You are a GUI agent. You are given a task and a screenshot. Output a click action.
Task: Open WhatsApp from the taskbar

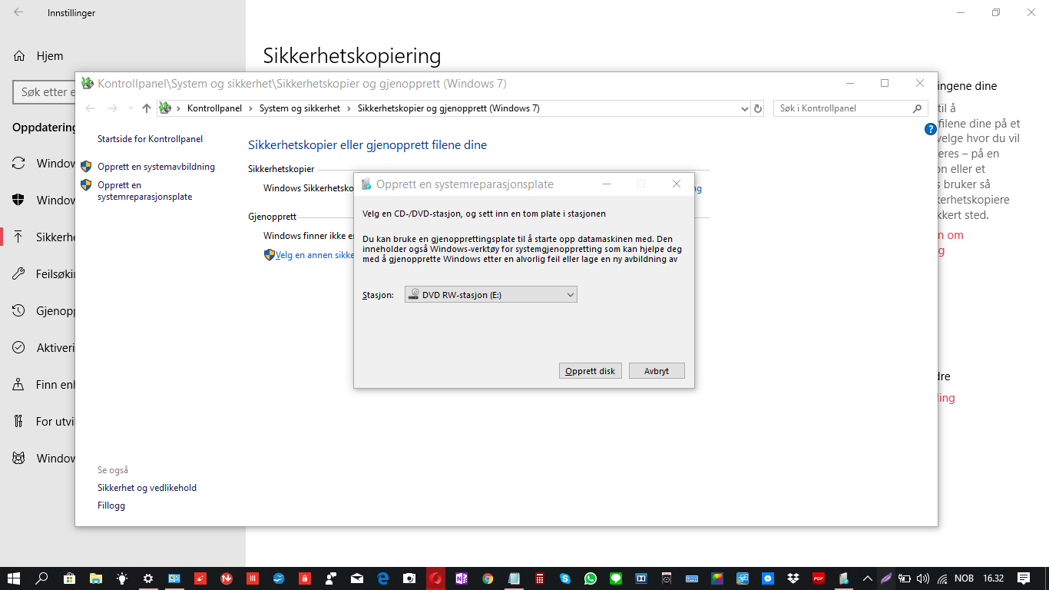point(590,578)
